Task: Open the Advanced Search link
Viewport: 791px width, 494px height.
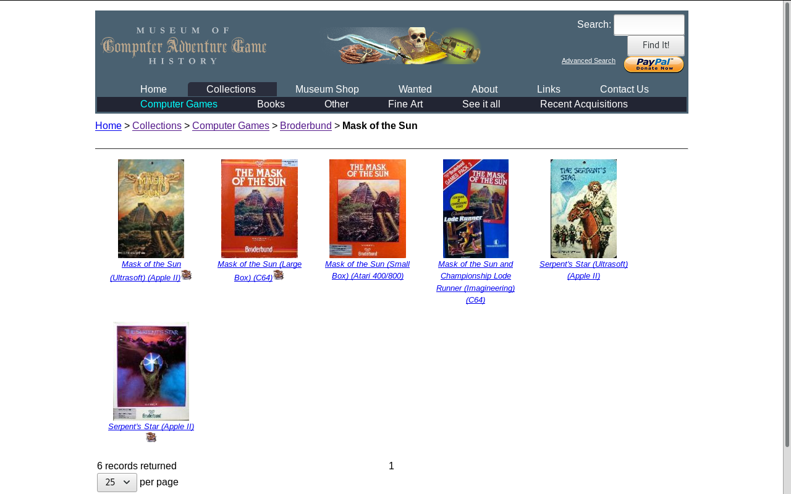Action: click(x=588, y=61)
